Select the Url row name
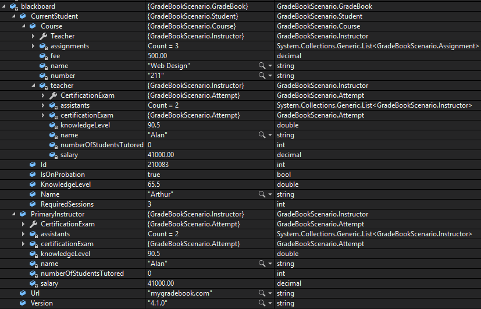This screenshot has width=481, height=309. [x=35, y=293]
